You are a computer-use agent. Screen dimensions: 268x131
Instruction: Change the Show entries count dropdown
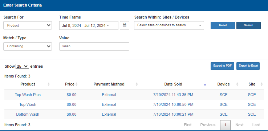(22, 66)
